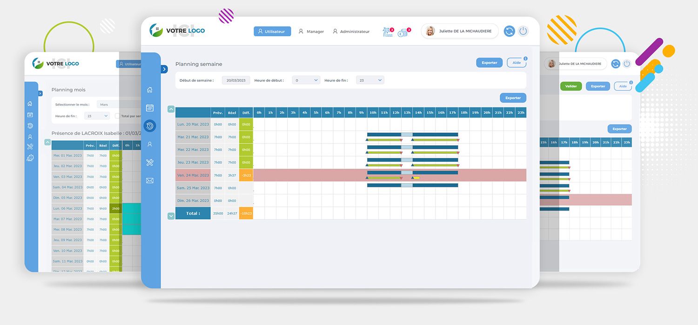Toggle the 'Total par semaine' checkbox
The height and width of the screenshot is (325, 698).
coord(117,116)
